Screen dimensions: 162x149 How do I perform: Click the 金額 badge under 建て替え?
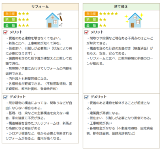tap(91, 26)
